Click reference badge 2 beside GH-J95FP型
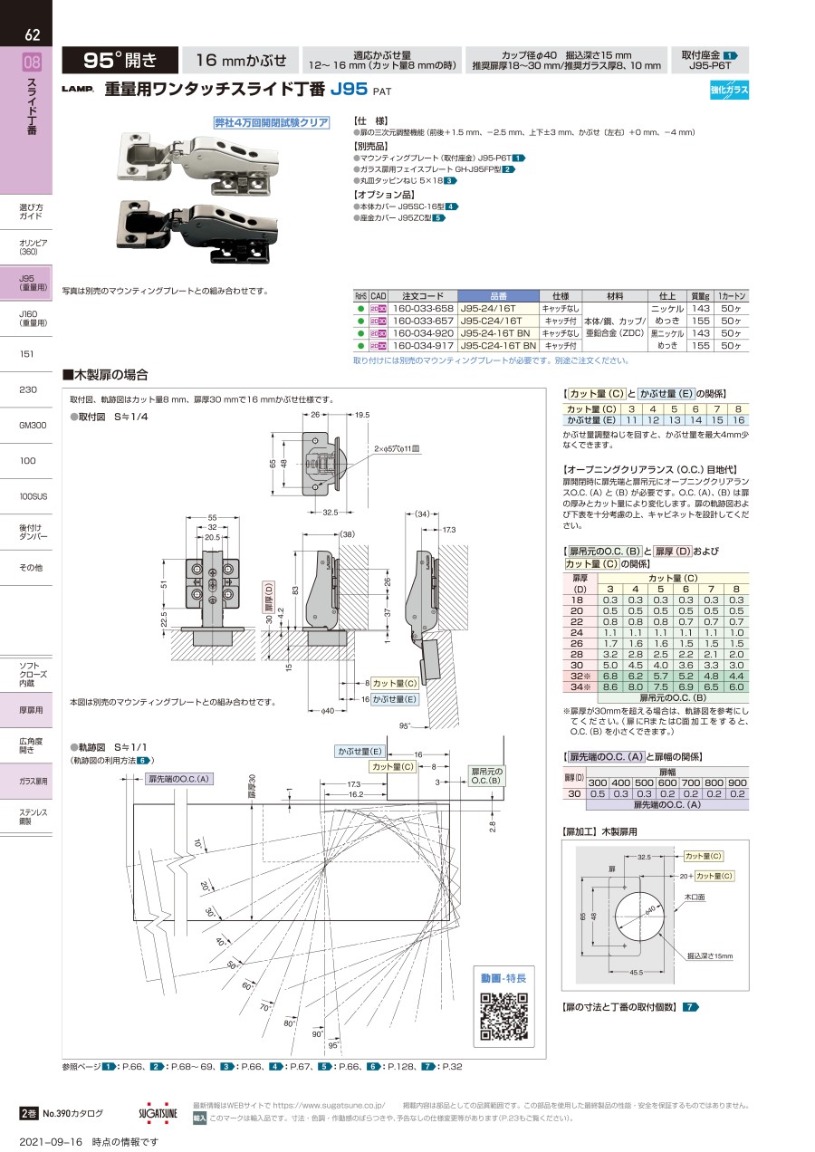This screenshot has width=815, height=1152. click(508, 169)
